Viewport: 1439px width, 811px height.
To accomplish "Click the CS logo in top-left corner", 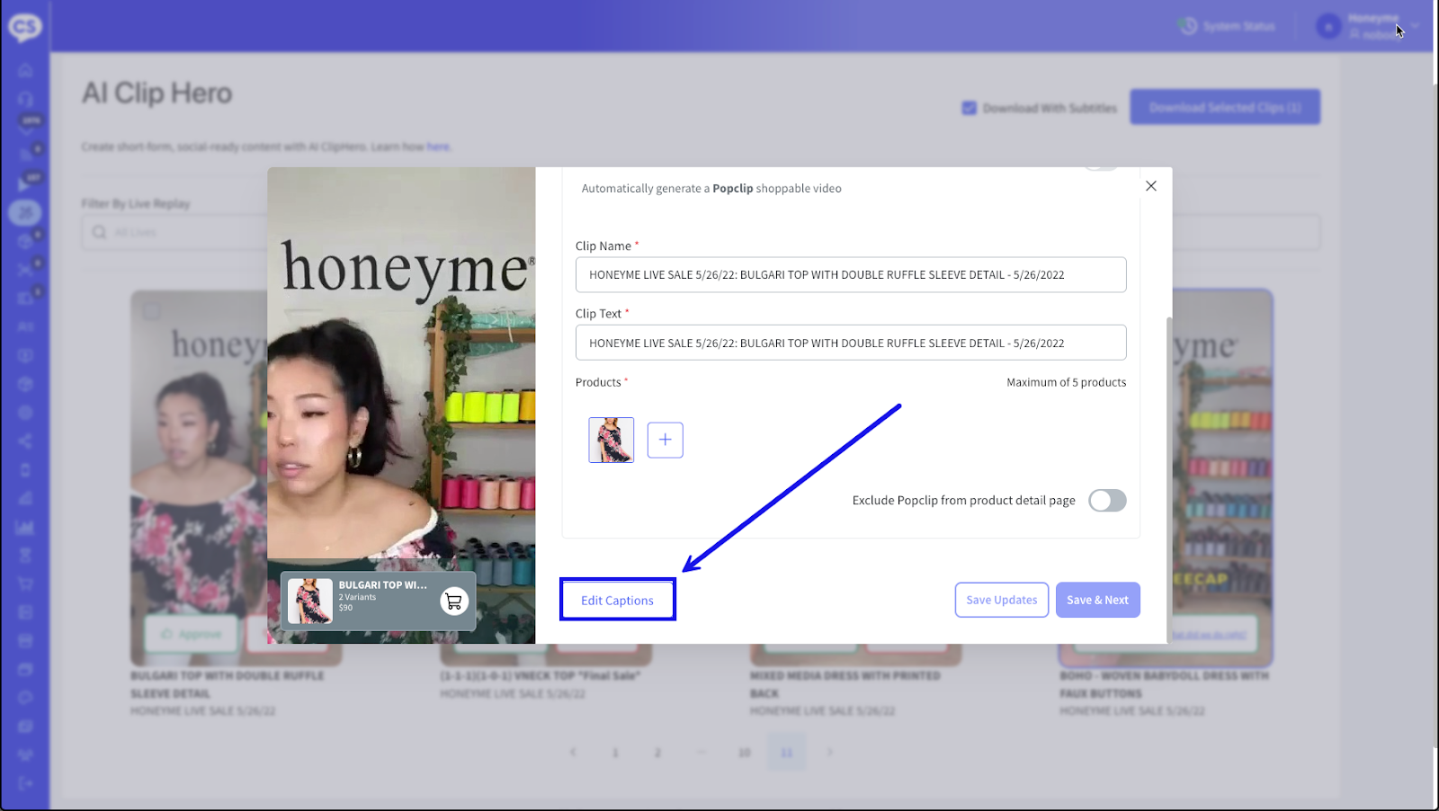I will click(24, 27).
